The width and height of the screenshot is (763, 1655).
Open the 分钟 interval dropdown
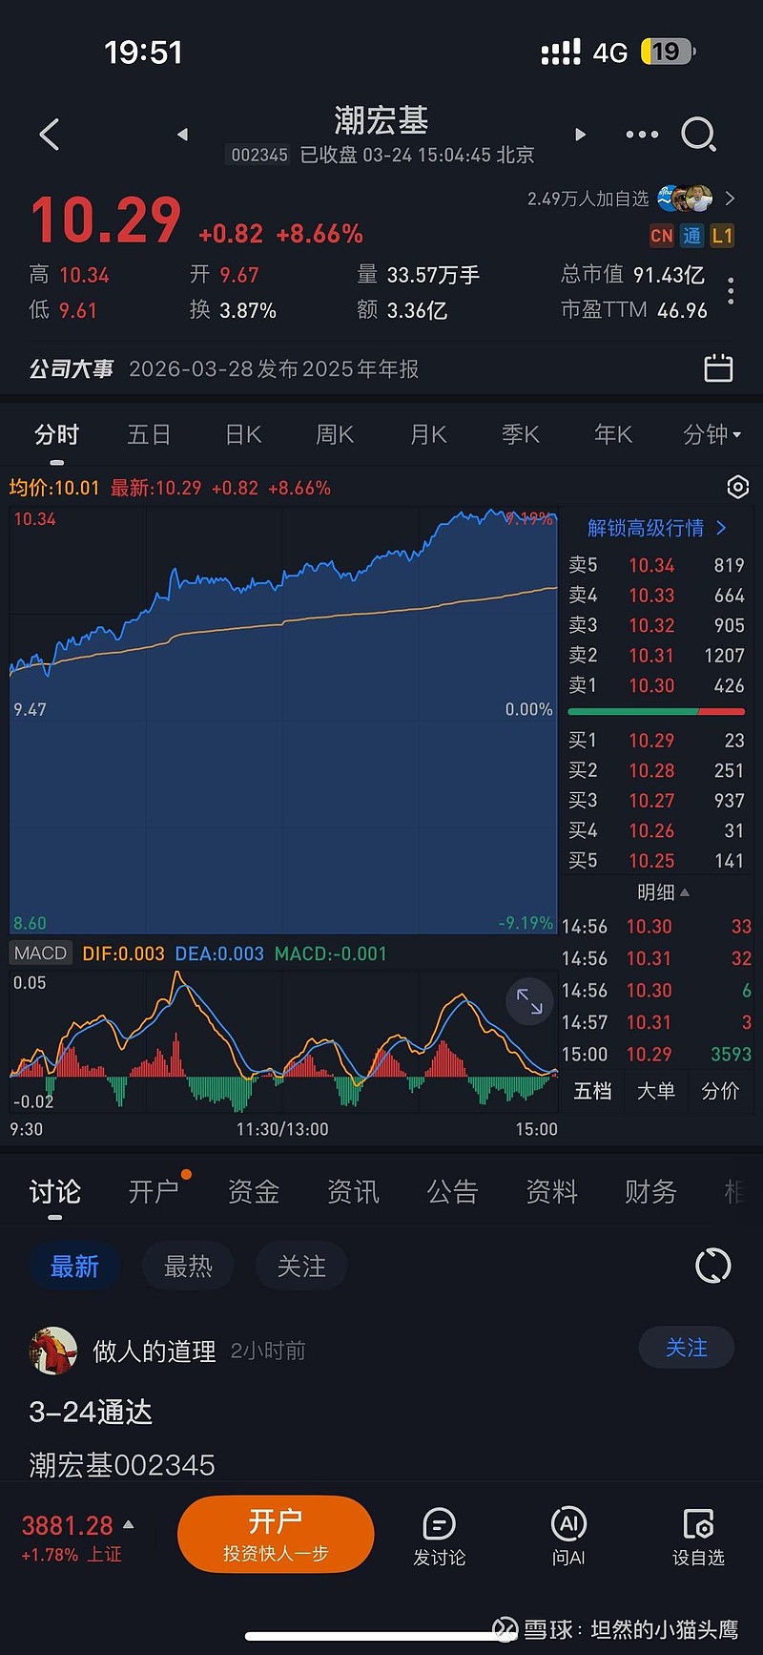[711, 434]
